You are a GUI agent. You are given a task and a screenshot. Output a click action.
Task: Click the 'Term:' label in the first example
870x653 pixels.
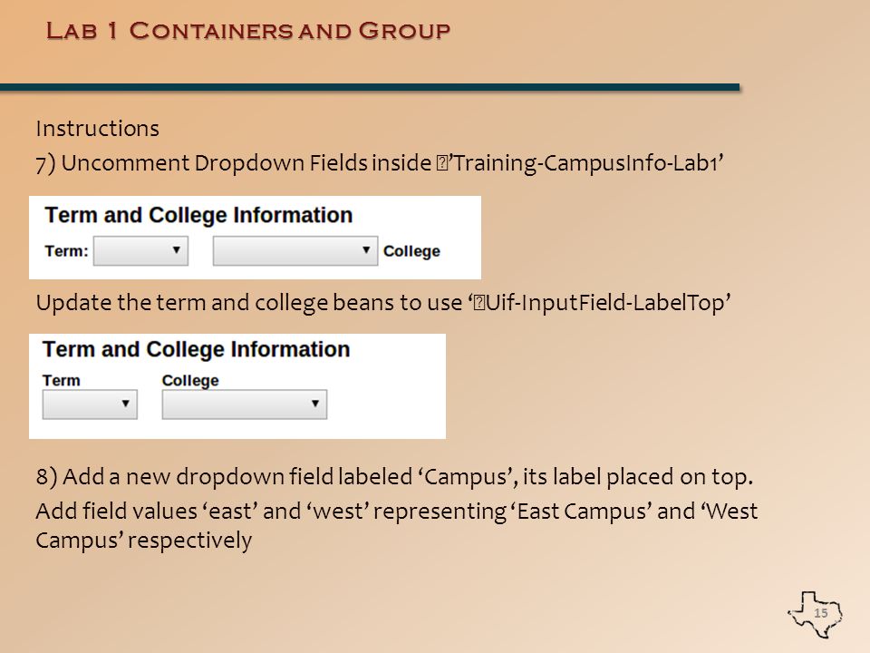(x=66, y=251)
